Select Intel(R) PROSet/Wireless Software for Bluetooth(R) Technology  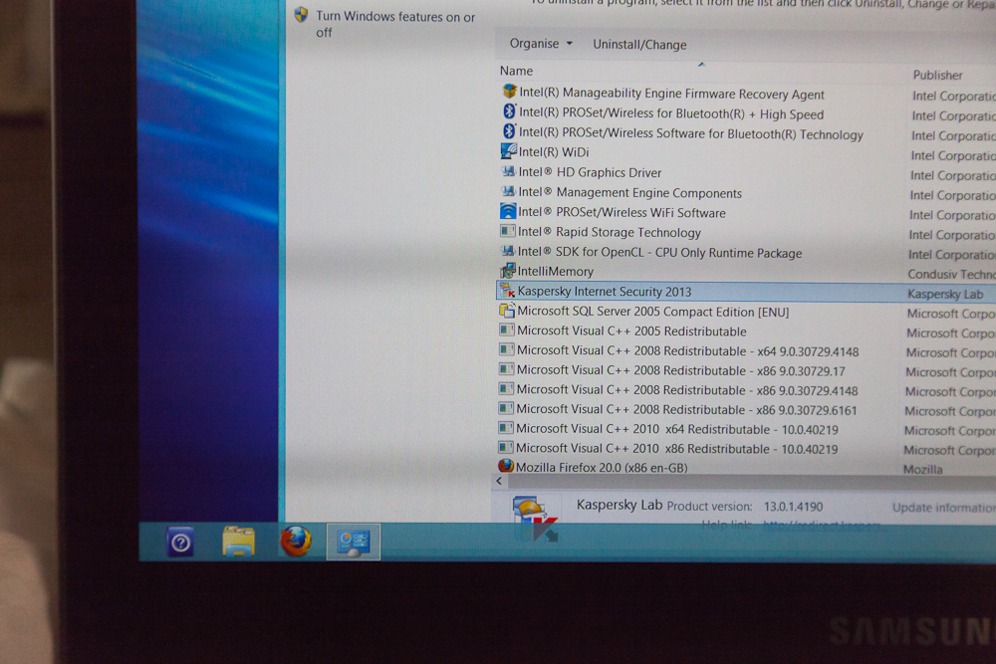[x=690, y=133]
